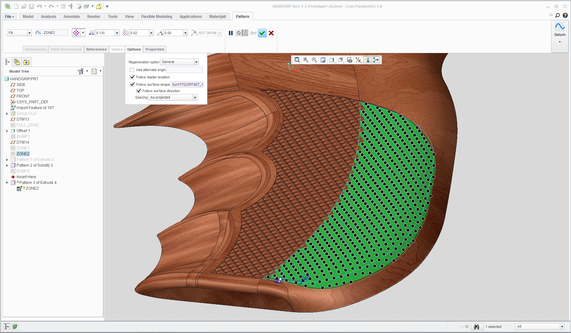
Task: Click the Repaint icon in graphics toolbar
Action: [x=323, y=60]
